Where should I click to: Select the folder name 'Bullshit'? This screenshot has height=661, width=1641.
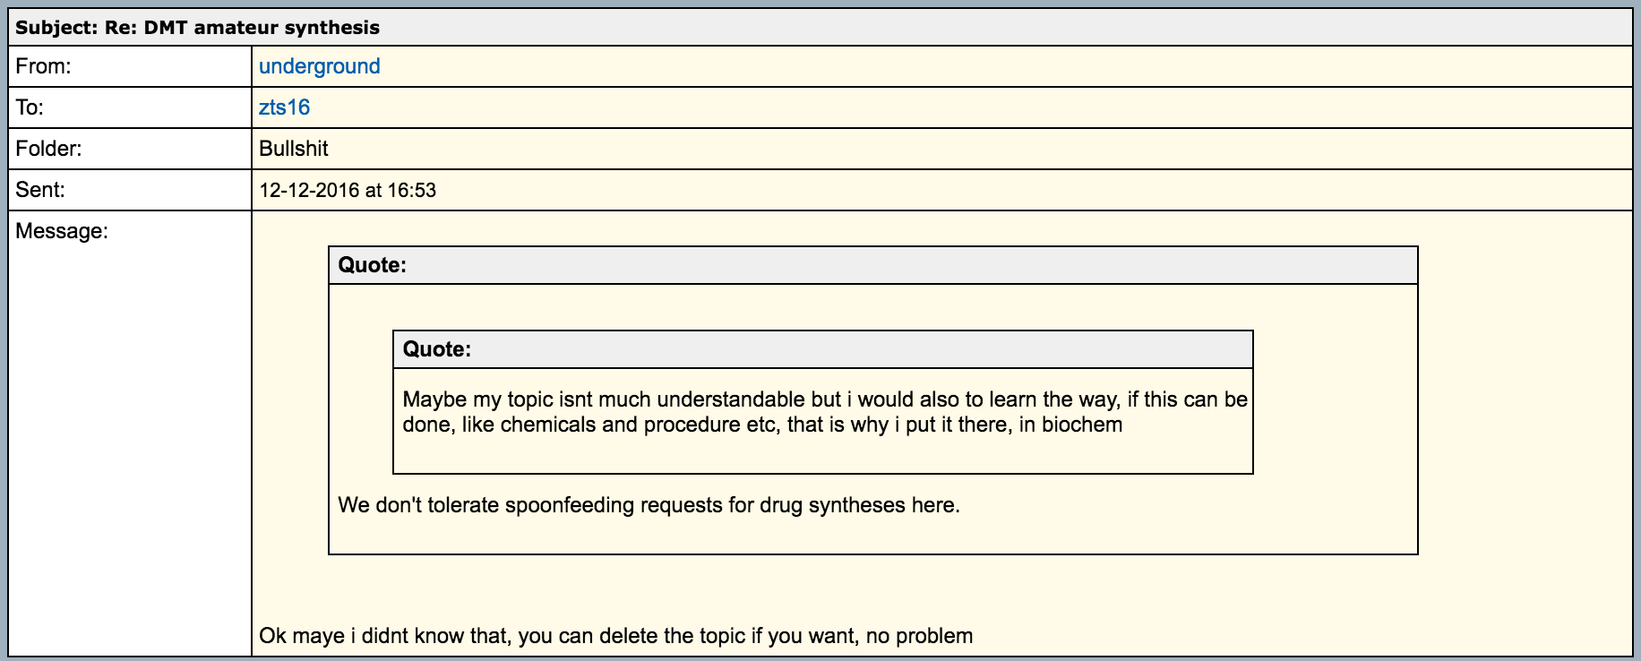(x=293, y=149)
